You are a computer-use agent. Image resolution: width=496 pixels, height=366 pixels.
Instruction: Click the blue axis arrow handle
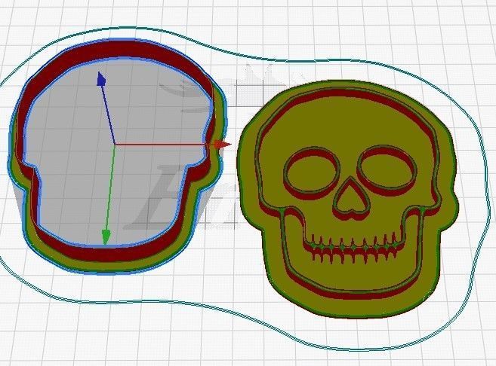point(101,78)
